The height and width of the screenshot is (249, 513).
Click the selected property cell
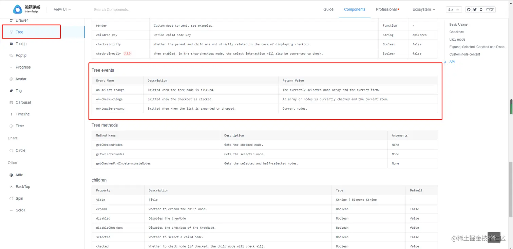pyautogui.click(x=118, y=237)
